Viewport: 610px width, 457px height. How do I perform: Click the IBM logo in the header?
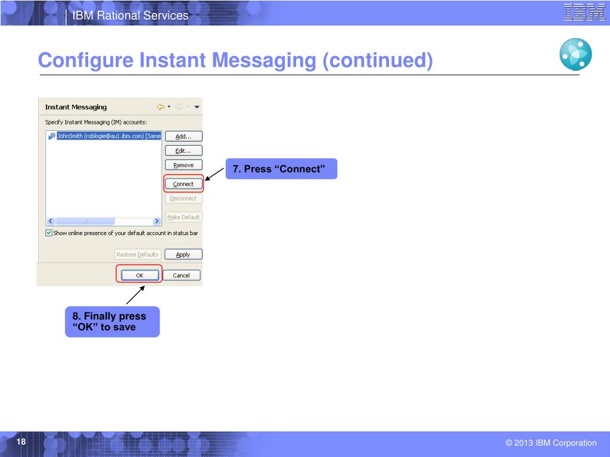click(x=585, y=12)
